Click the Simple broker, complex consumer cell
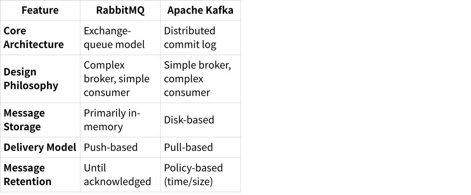The width and height of the screenshot is (471, 195). tap(197, 79)
